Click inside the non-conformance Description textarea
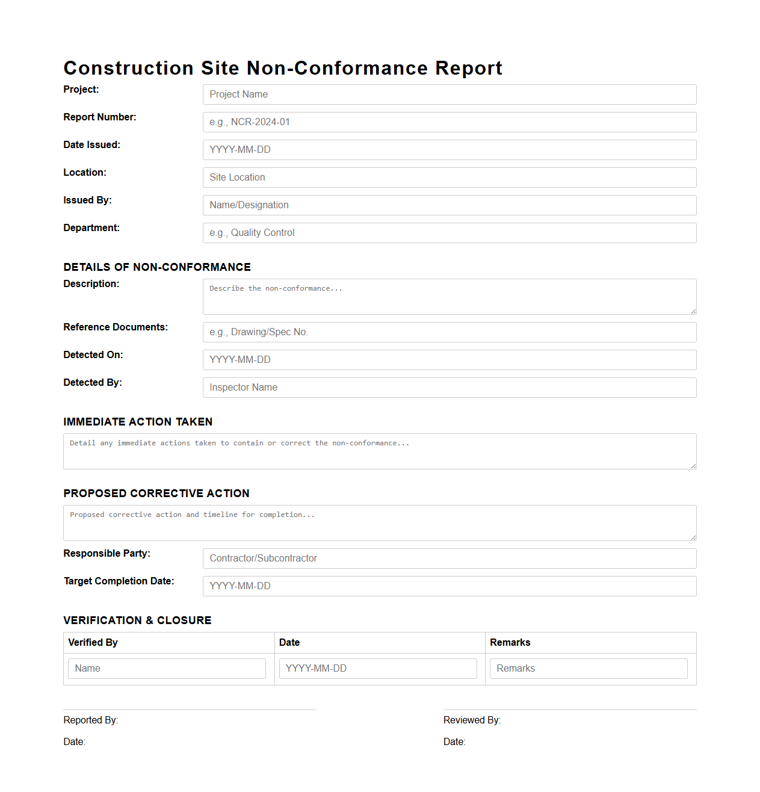 (x=449, y=296)
